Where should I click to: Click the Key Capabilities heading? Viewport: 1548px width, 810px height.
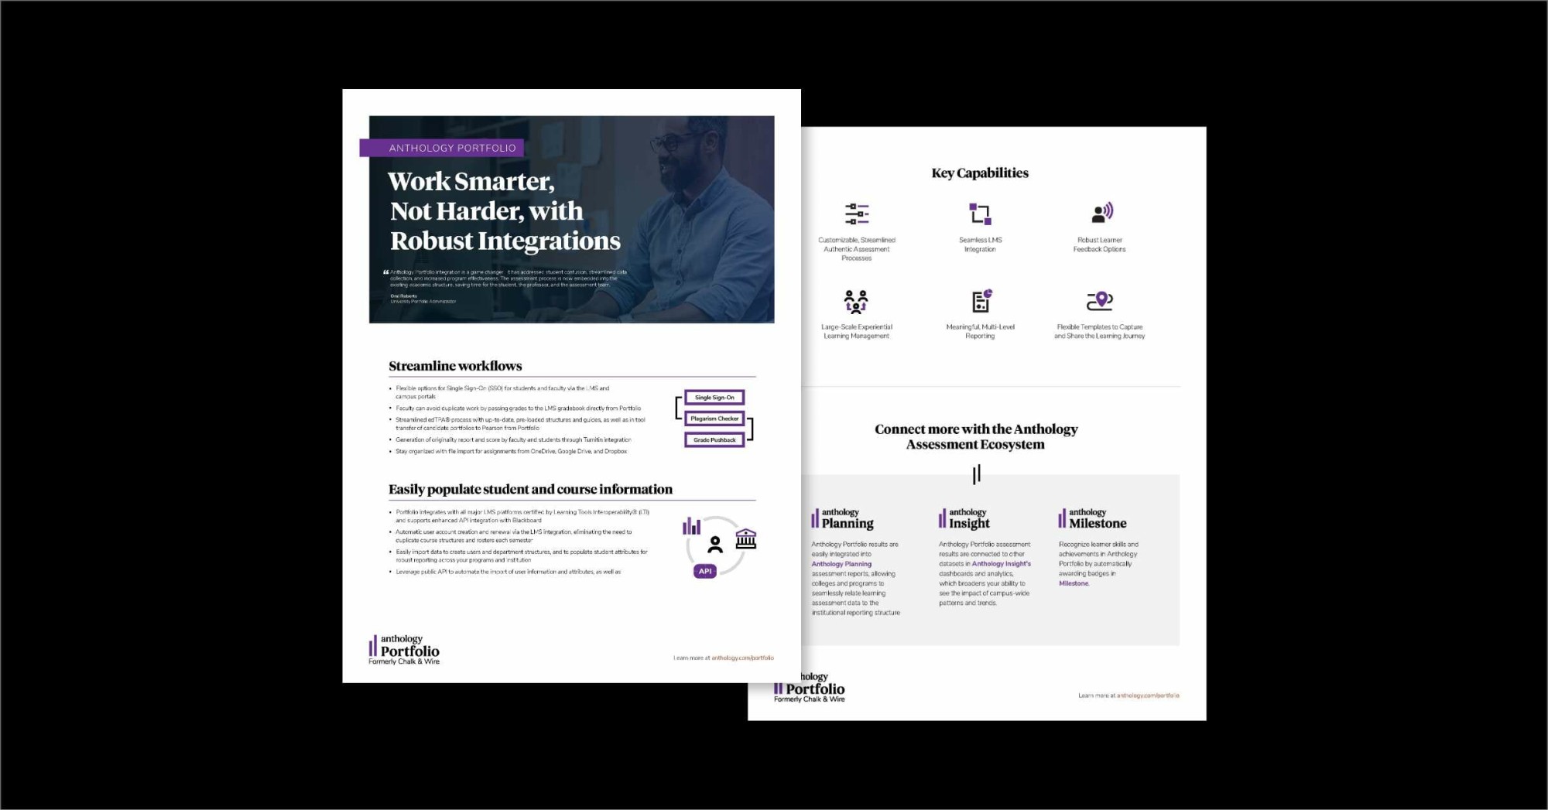(x=980, y=173)
